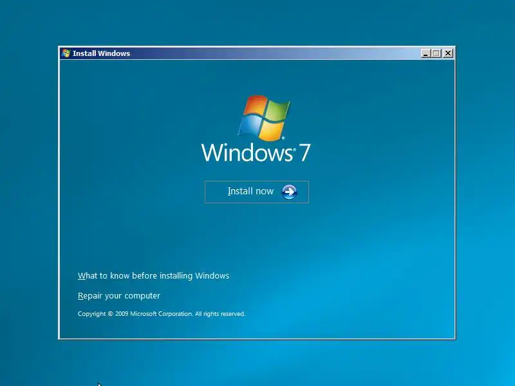Close the Install Windows window
Image resolution: width=515 pixels, height=386 pixels.
point(448,53)
